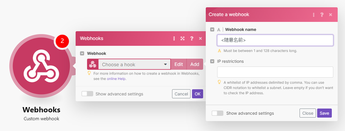The width and height of the screenshot is (345, 131).
Task: Click the webhook icon beside Choose a hook
Action: (x=93, y=64)
